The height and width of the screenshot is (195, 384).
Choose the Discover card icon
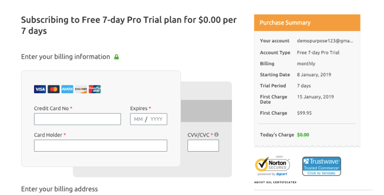click(81, 89)
